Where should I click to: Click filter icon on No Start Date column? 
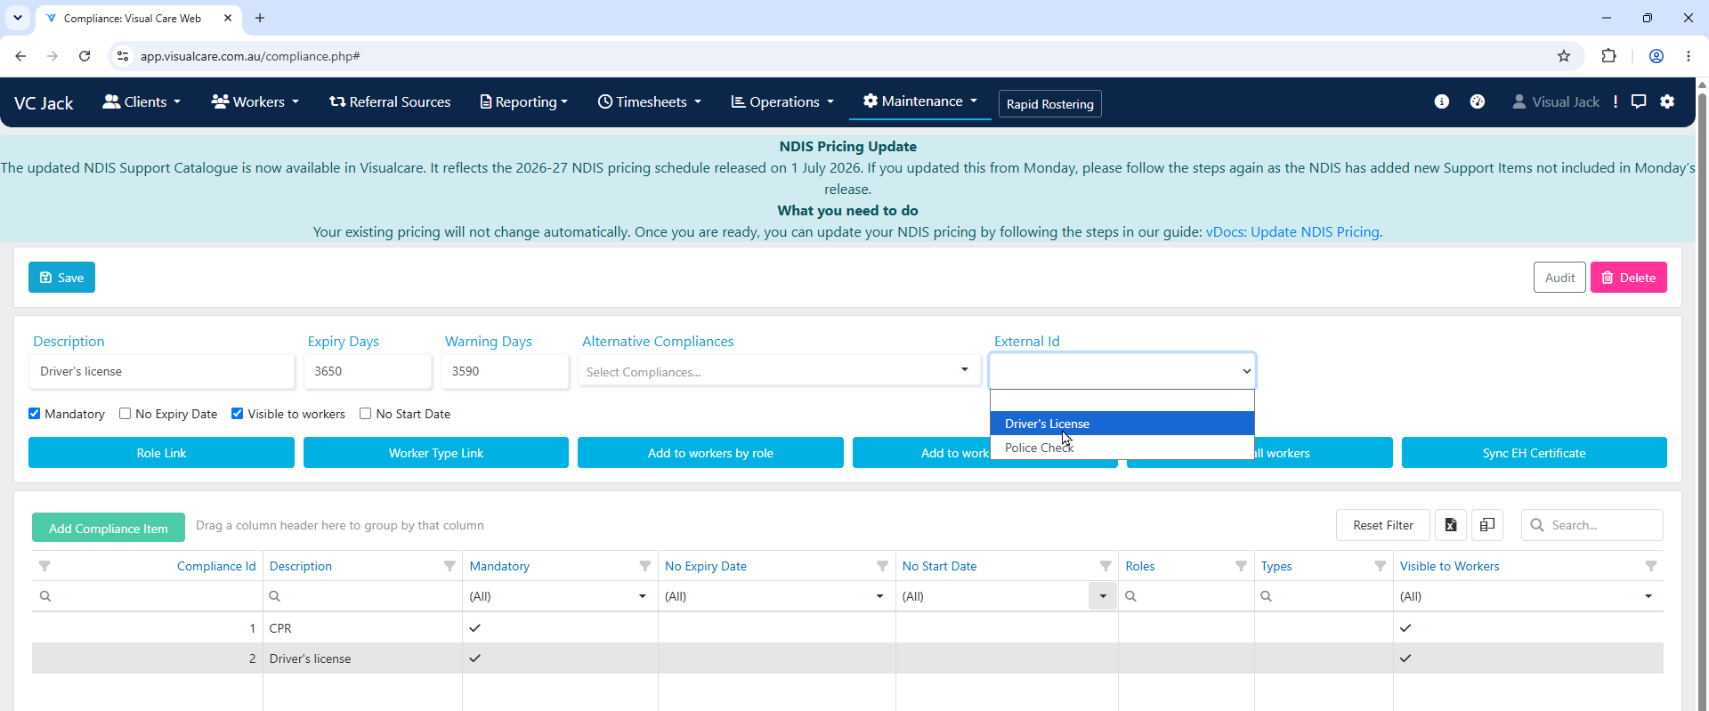pos(1106,566)
